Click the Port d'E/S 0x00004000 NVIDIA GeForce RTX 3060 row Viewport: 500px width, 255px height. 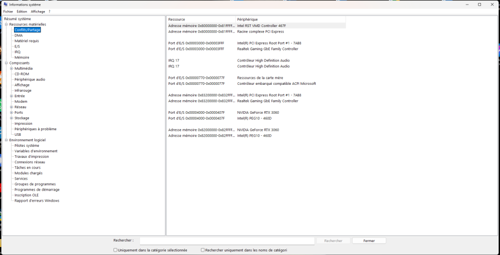pyautogui.click(x=256, y=112)
